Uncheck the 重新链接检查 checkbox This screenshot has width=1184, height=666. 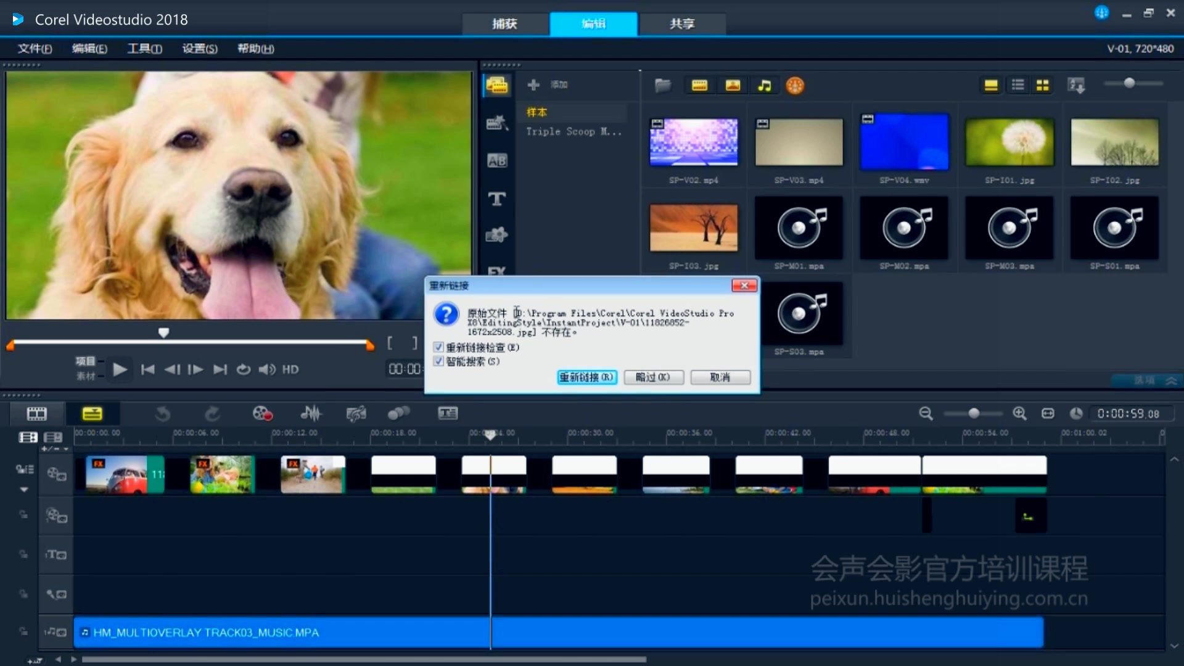438,347
